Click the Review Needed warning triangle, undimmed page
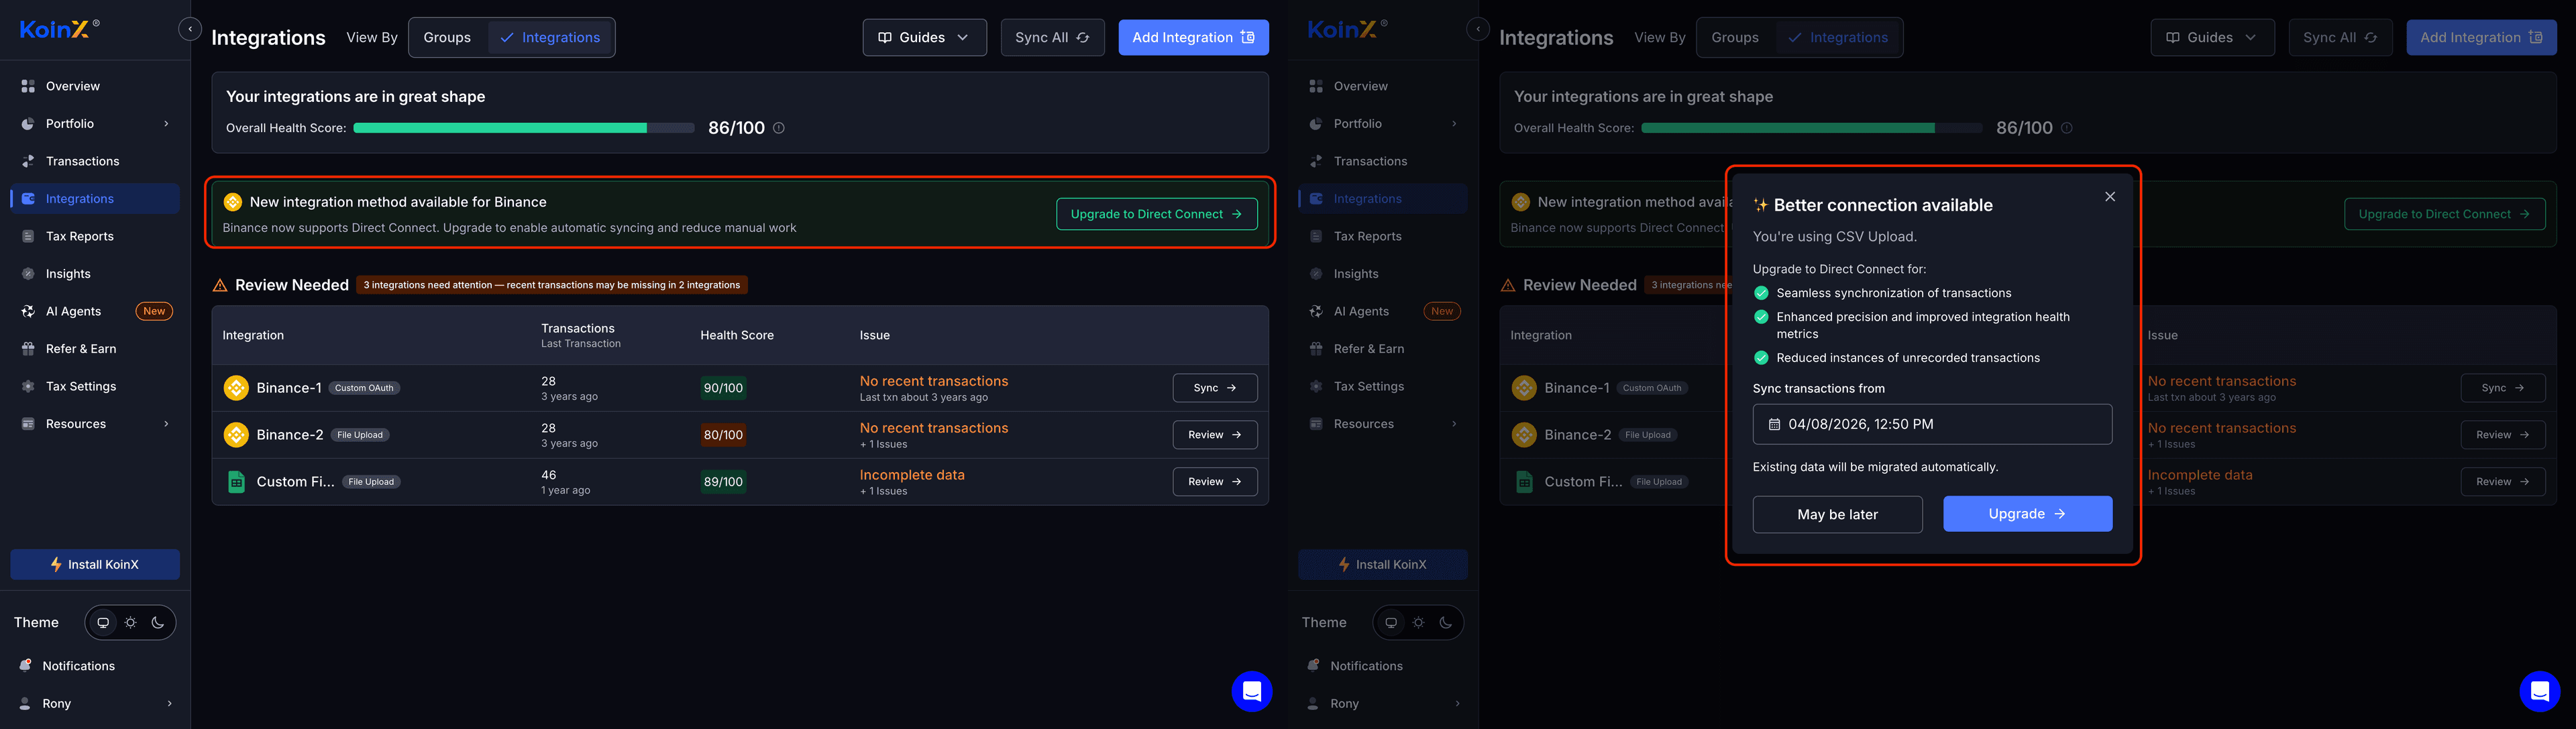This screenshot has height=729, width=2576. [x=220, y=286]
